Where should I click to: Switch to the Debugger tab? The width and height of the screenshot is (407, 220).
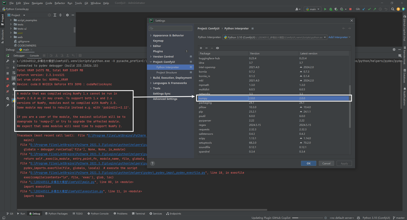pos(19,56)
